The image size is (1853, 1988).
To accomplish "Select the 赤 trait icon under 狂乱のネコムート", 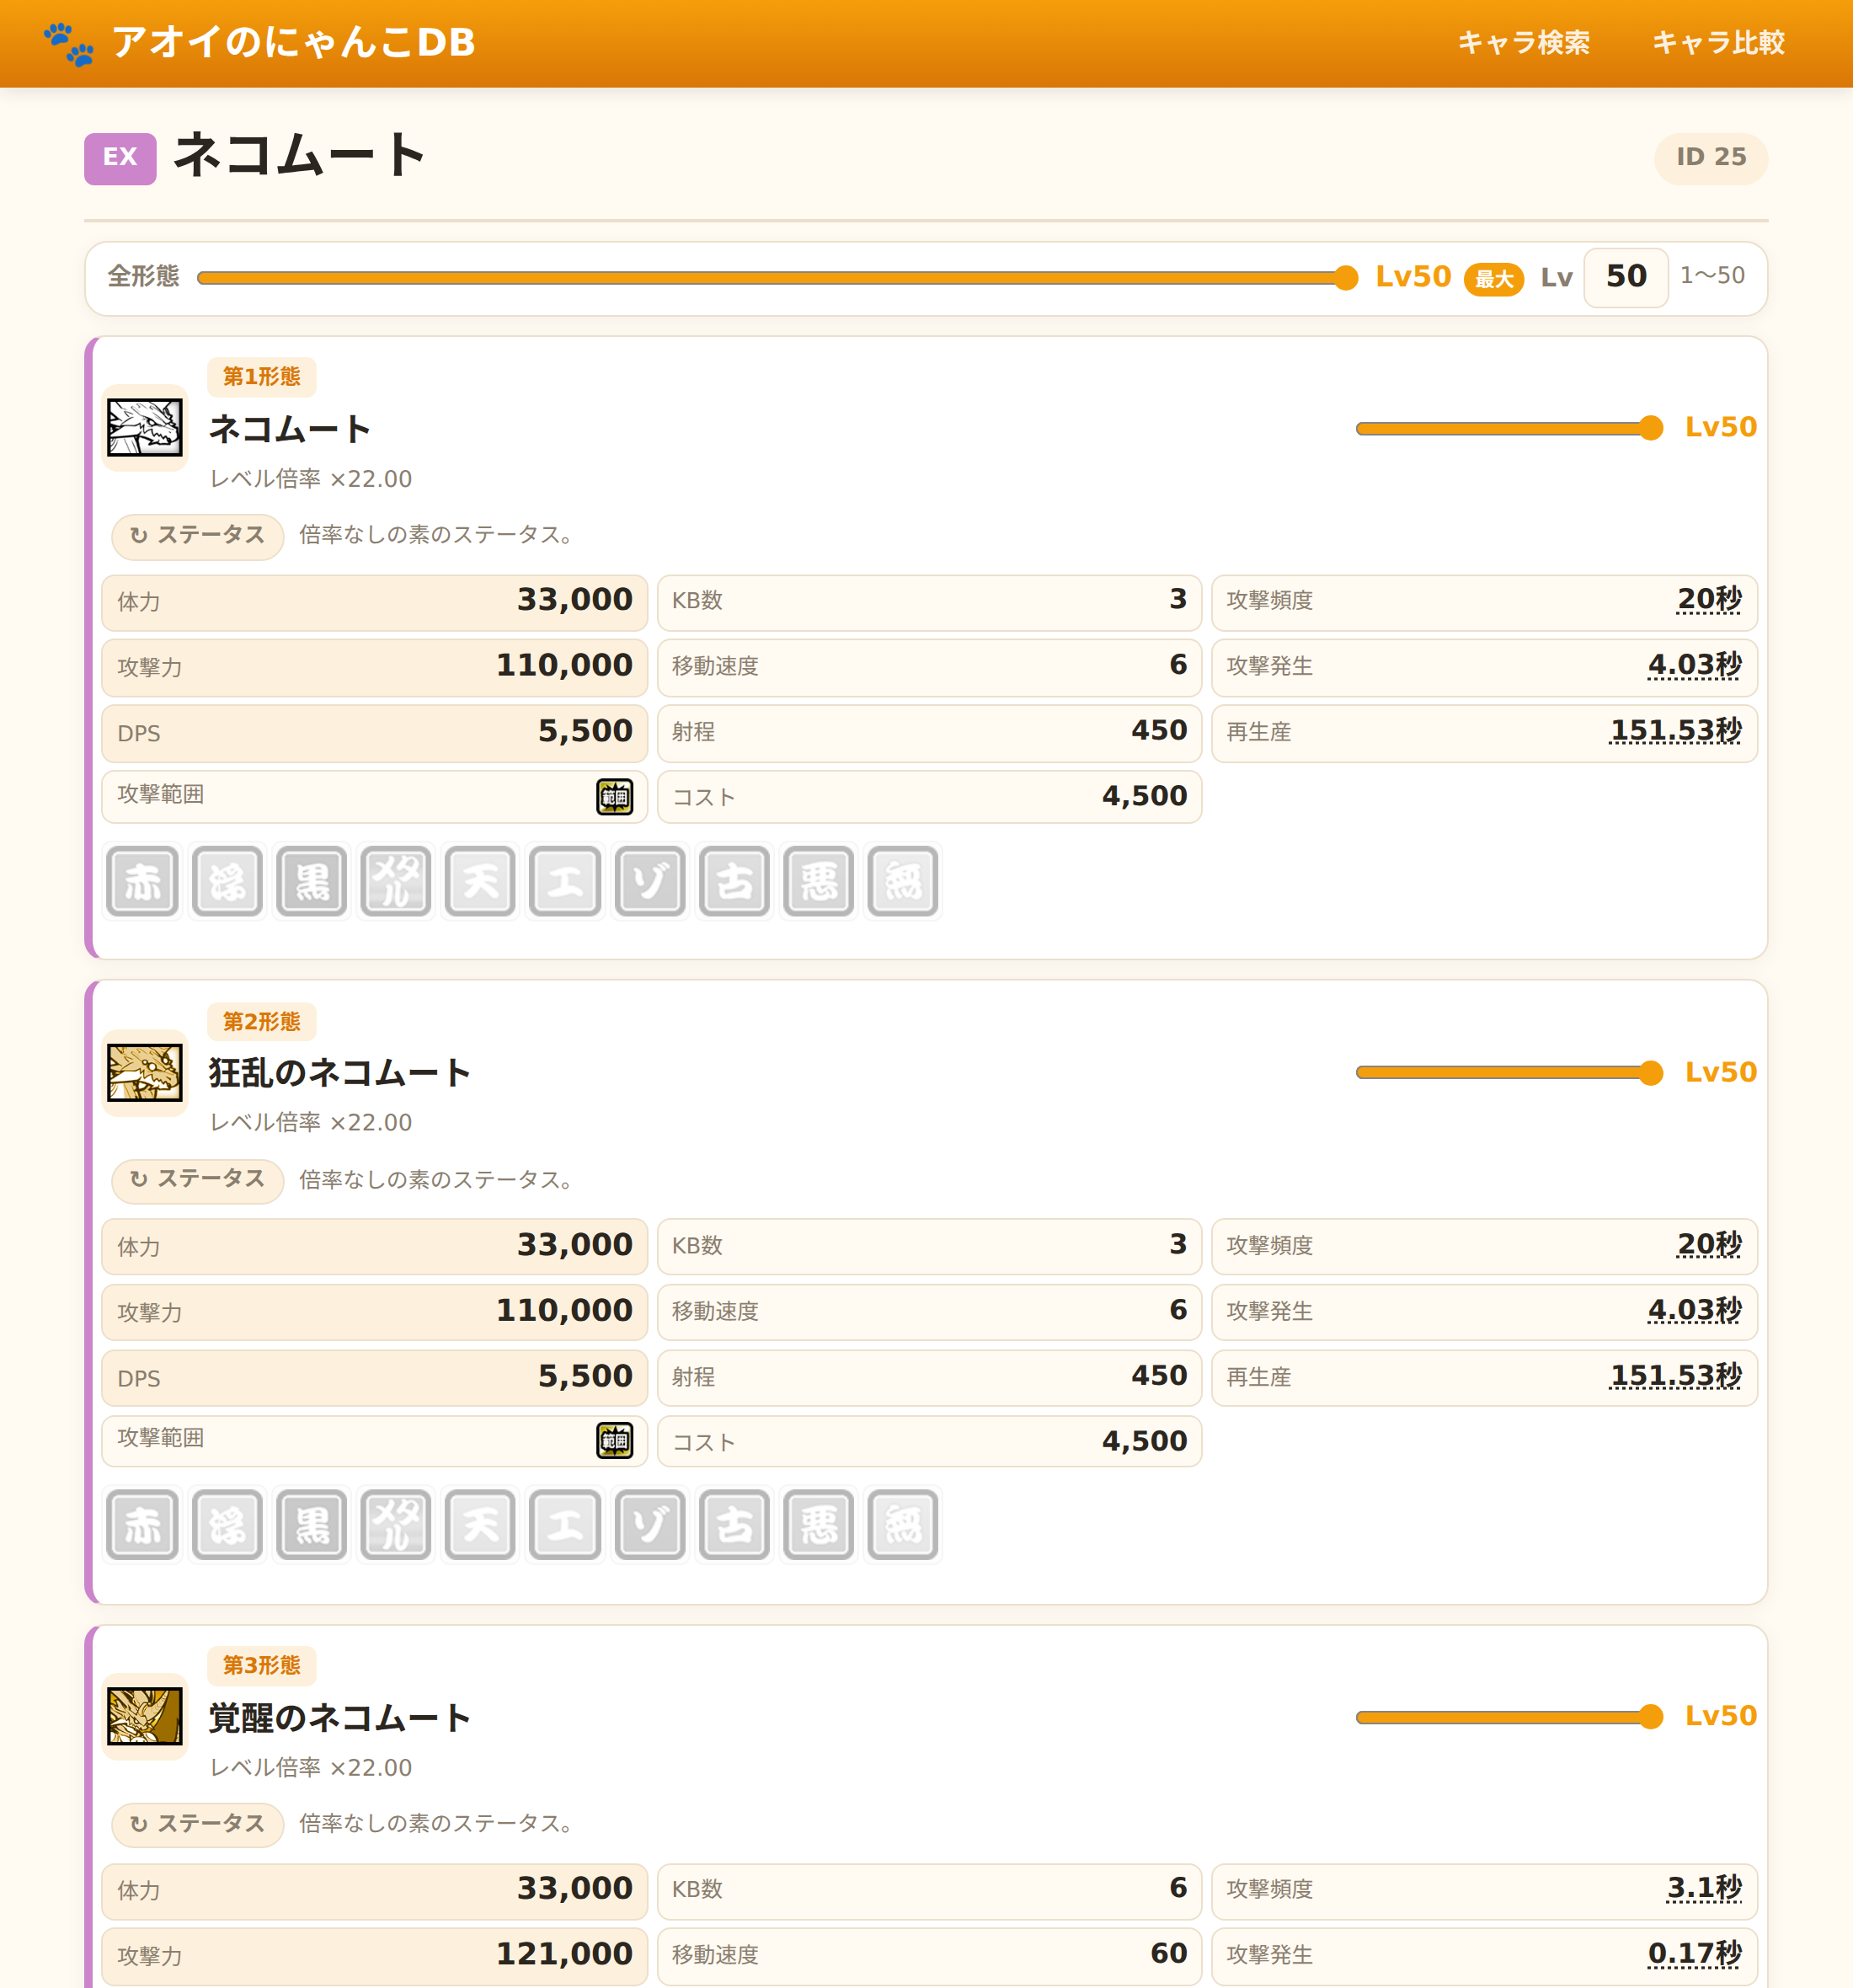I will [x=143, y=1525].
